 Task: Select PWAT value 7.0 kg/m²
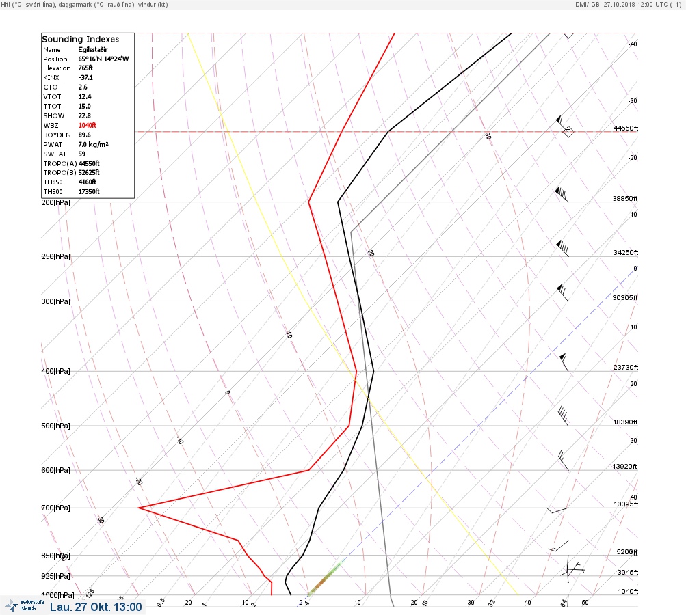point(93,144)
